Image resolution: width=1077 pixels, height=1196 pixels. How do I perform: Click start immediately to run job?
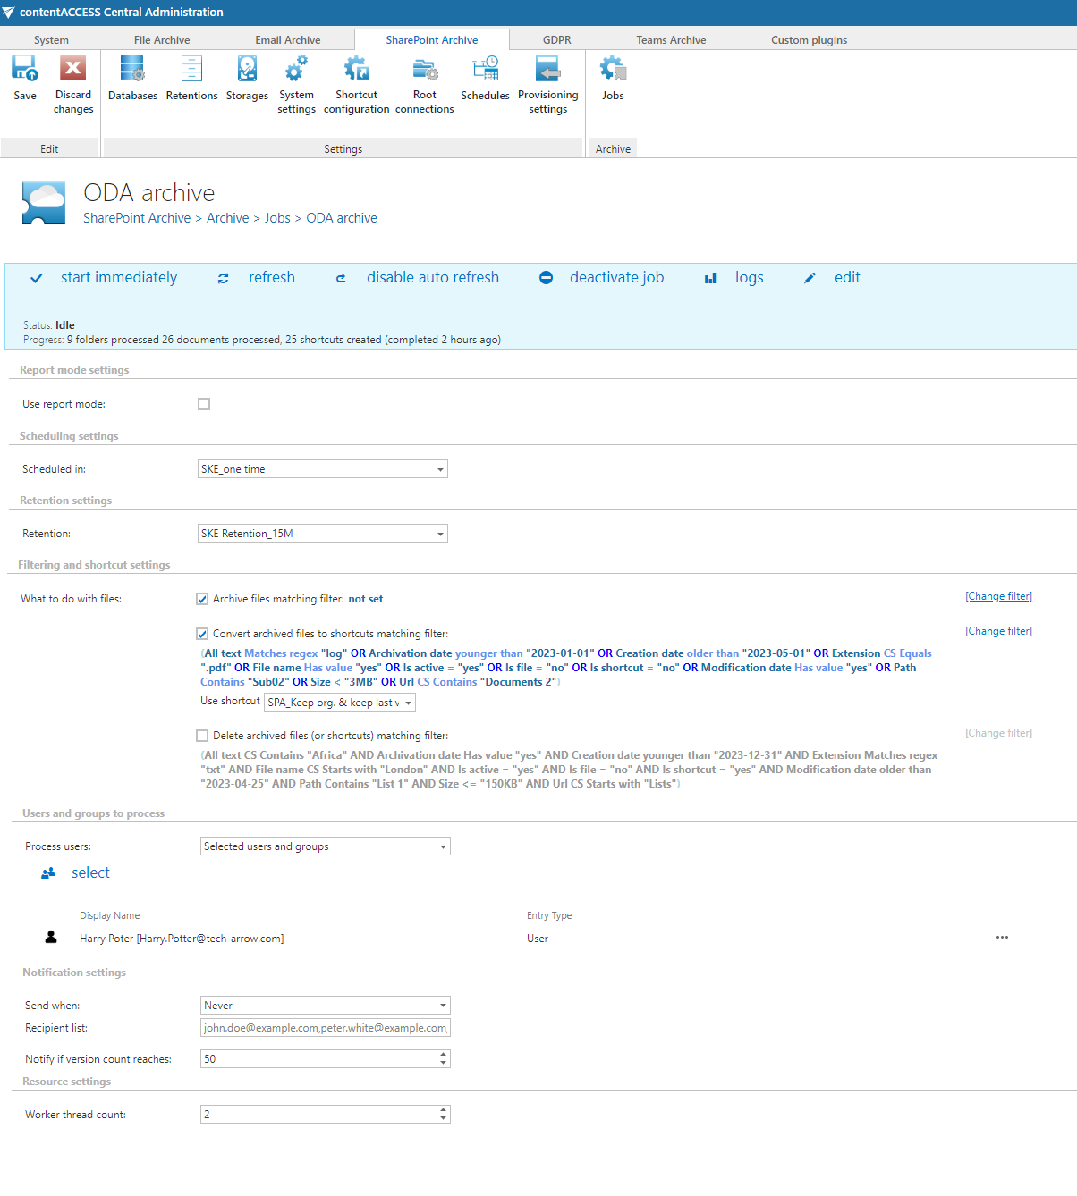[118, 278]
